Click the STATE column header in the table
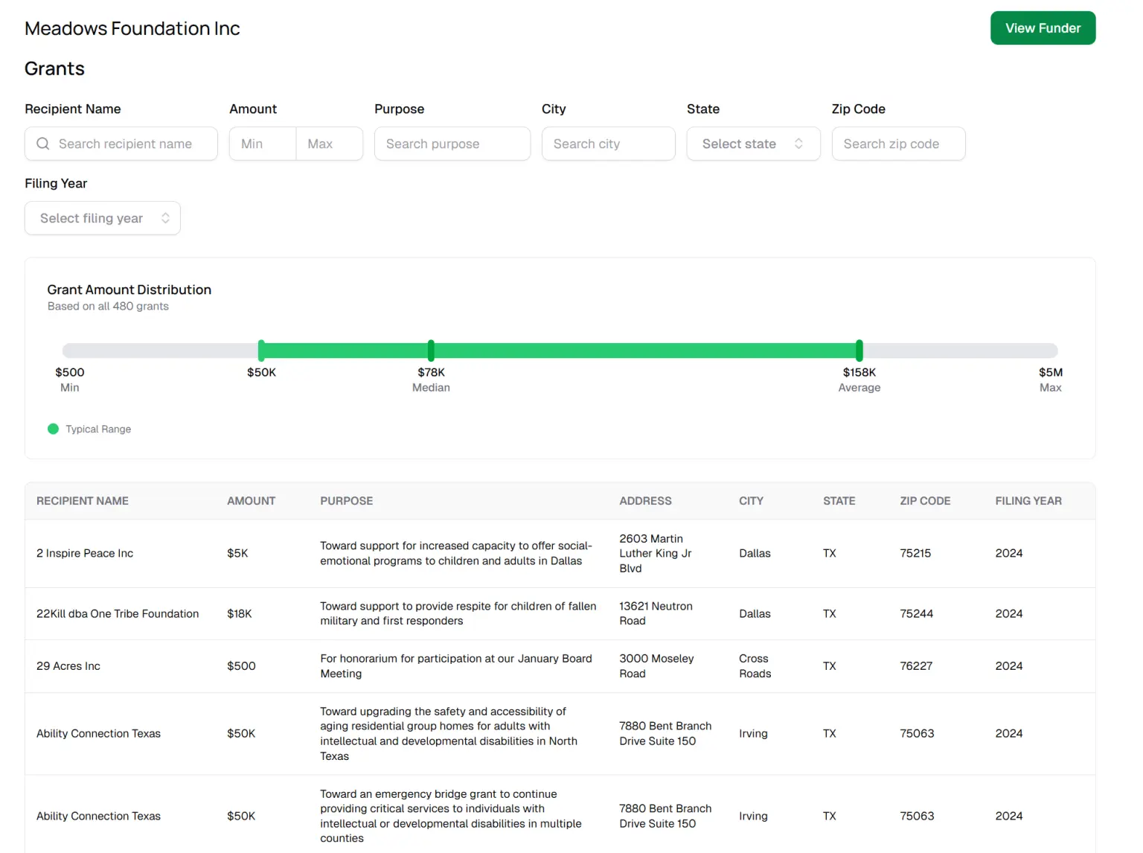The width and height of the screenshot is (1143, 853). pos(839,501)
